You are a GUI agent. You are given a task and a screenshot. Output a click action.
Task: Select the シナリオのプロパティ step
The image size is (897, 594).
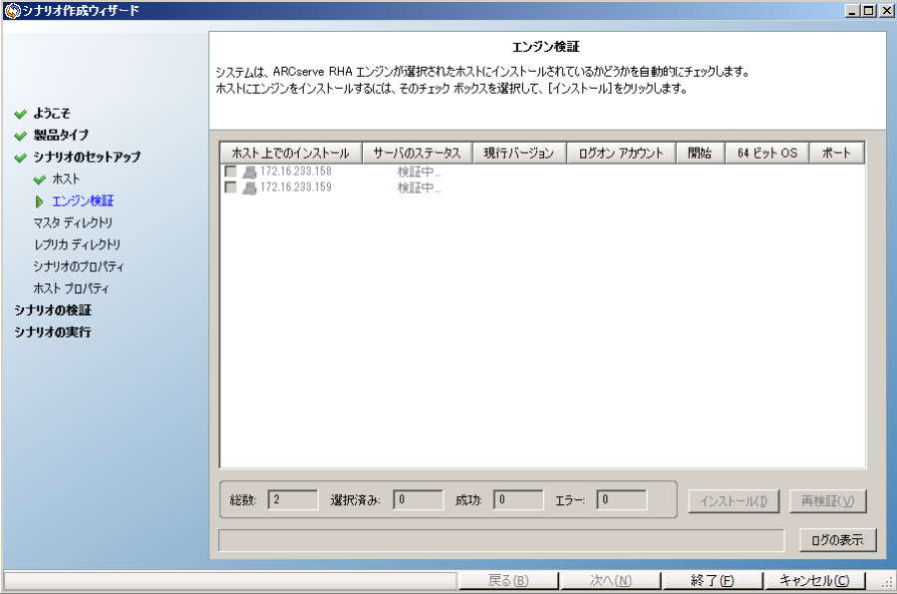[79, 266]
